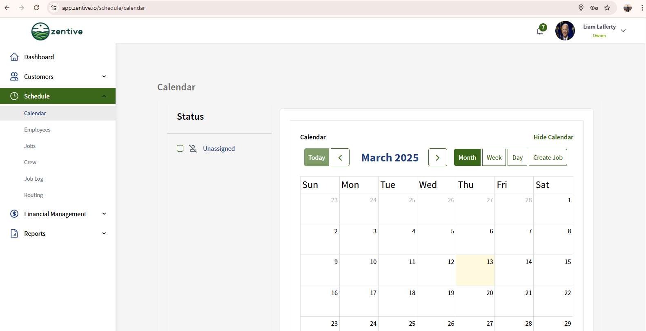Switch calendar to Week view
Image resolution: width=646 pixels, height=331 pixels.
494,157
